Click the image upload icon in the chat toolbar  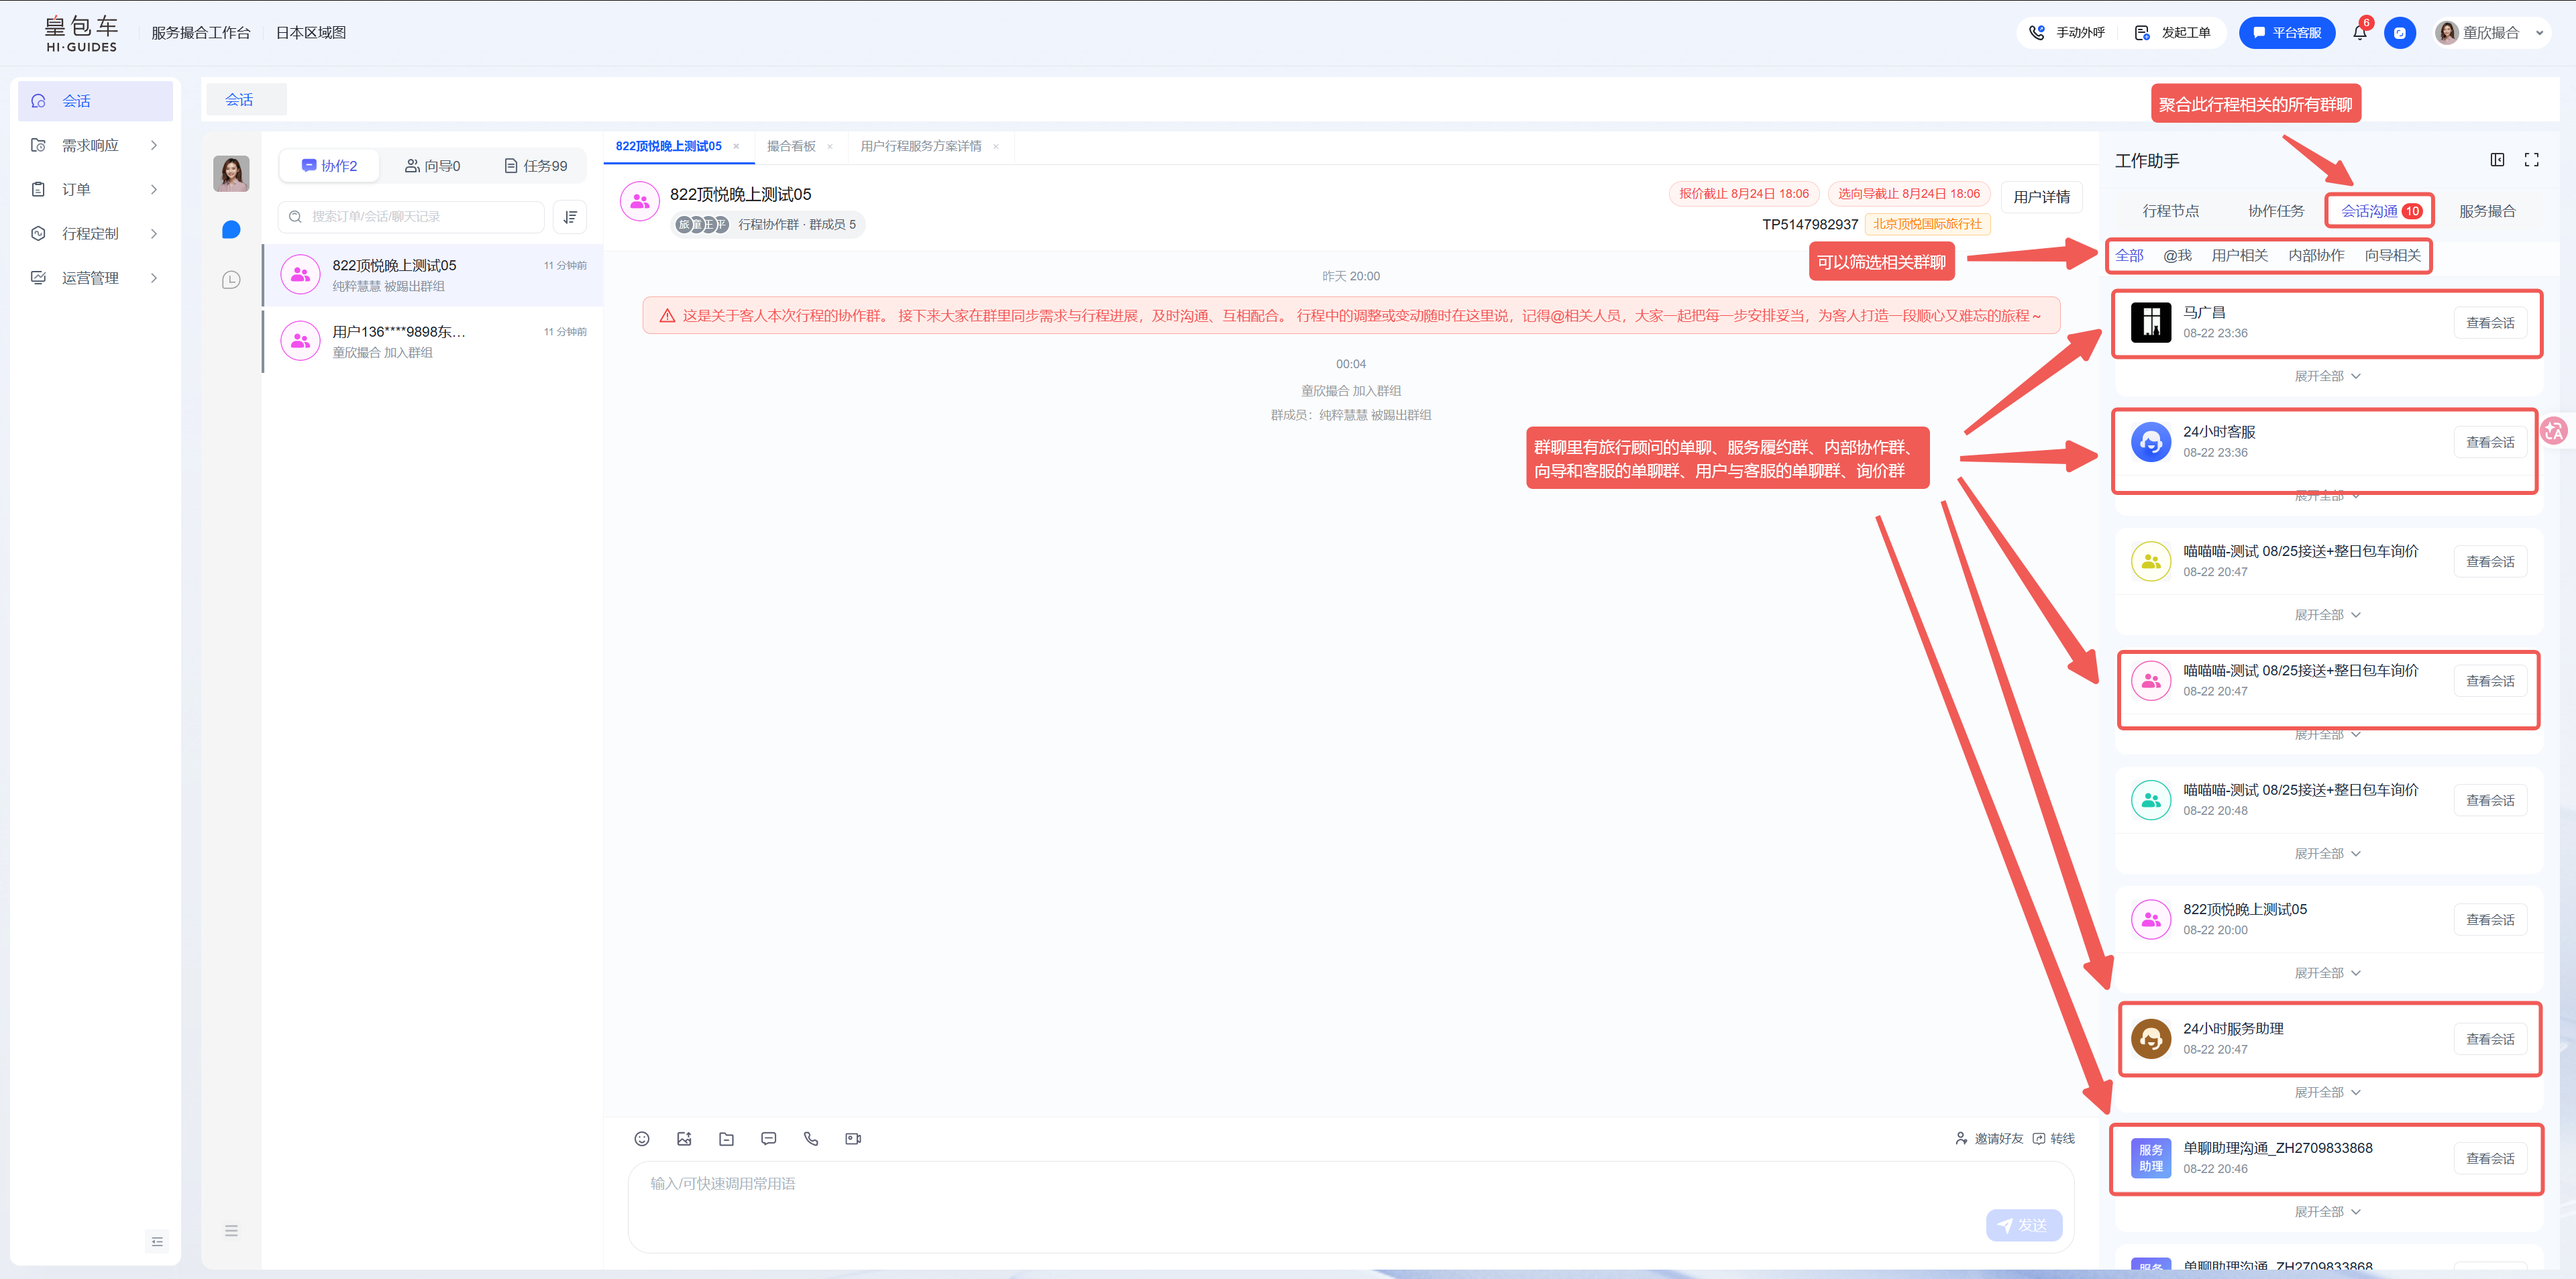click(x=684, y=1139)
